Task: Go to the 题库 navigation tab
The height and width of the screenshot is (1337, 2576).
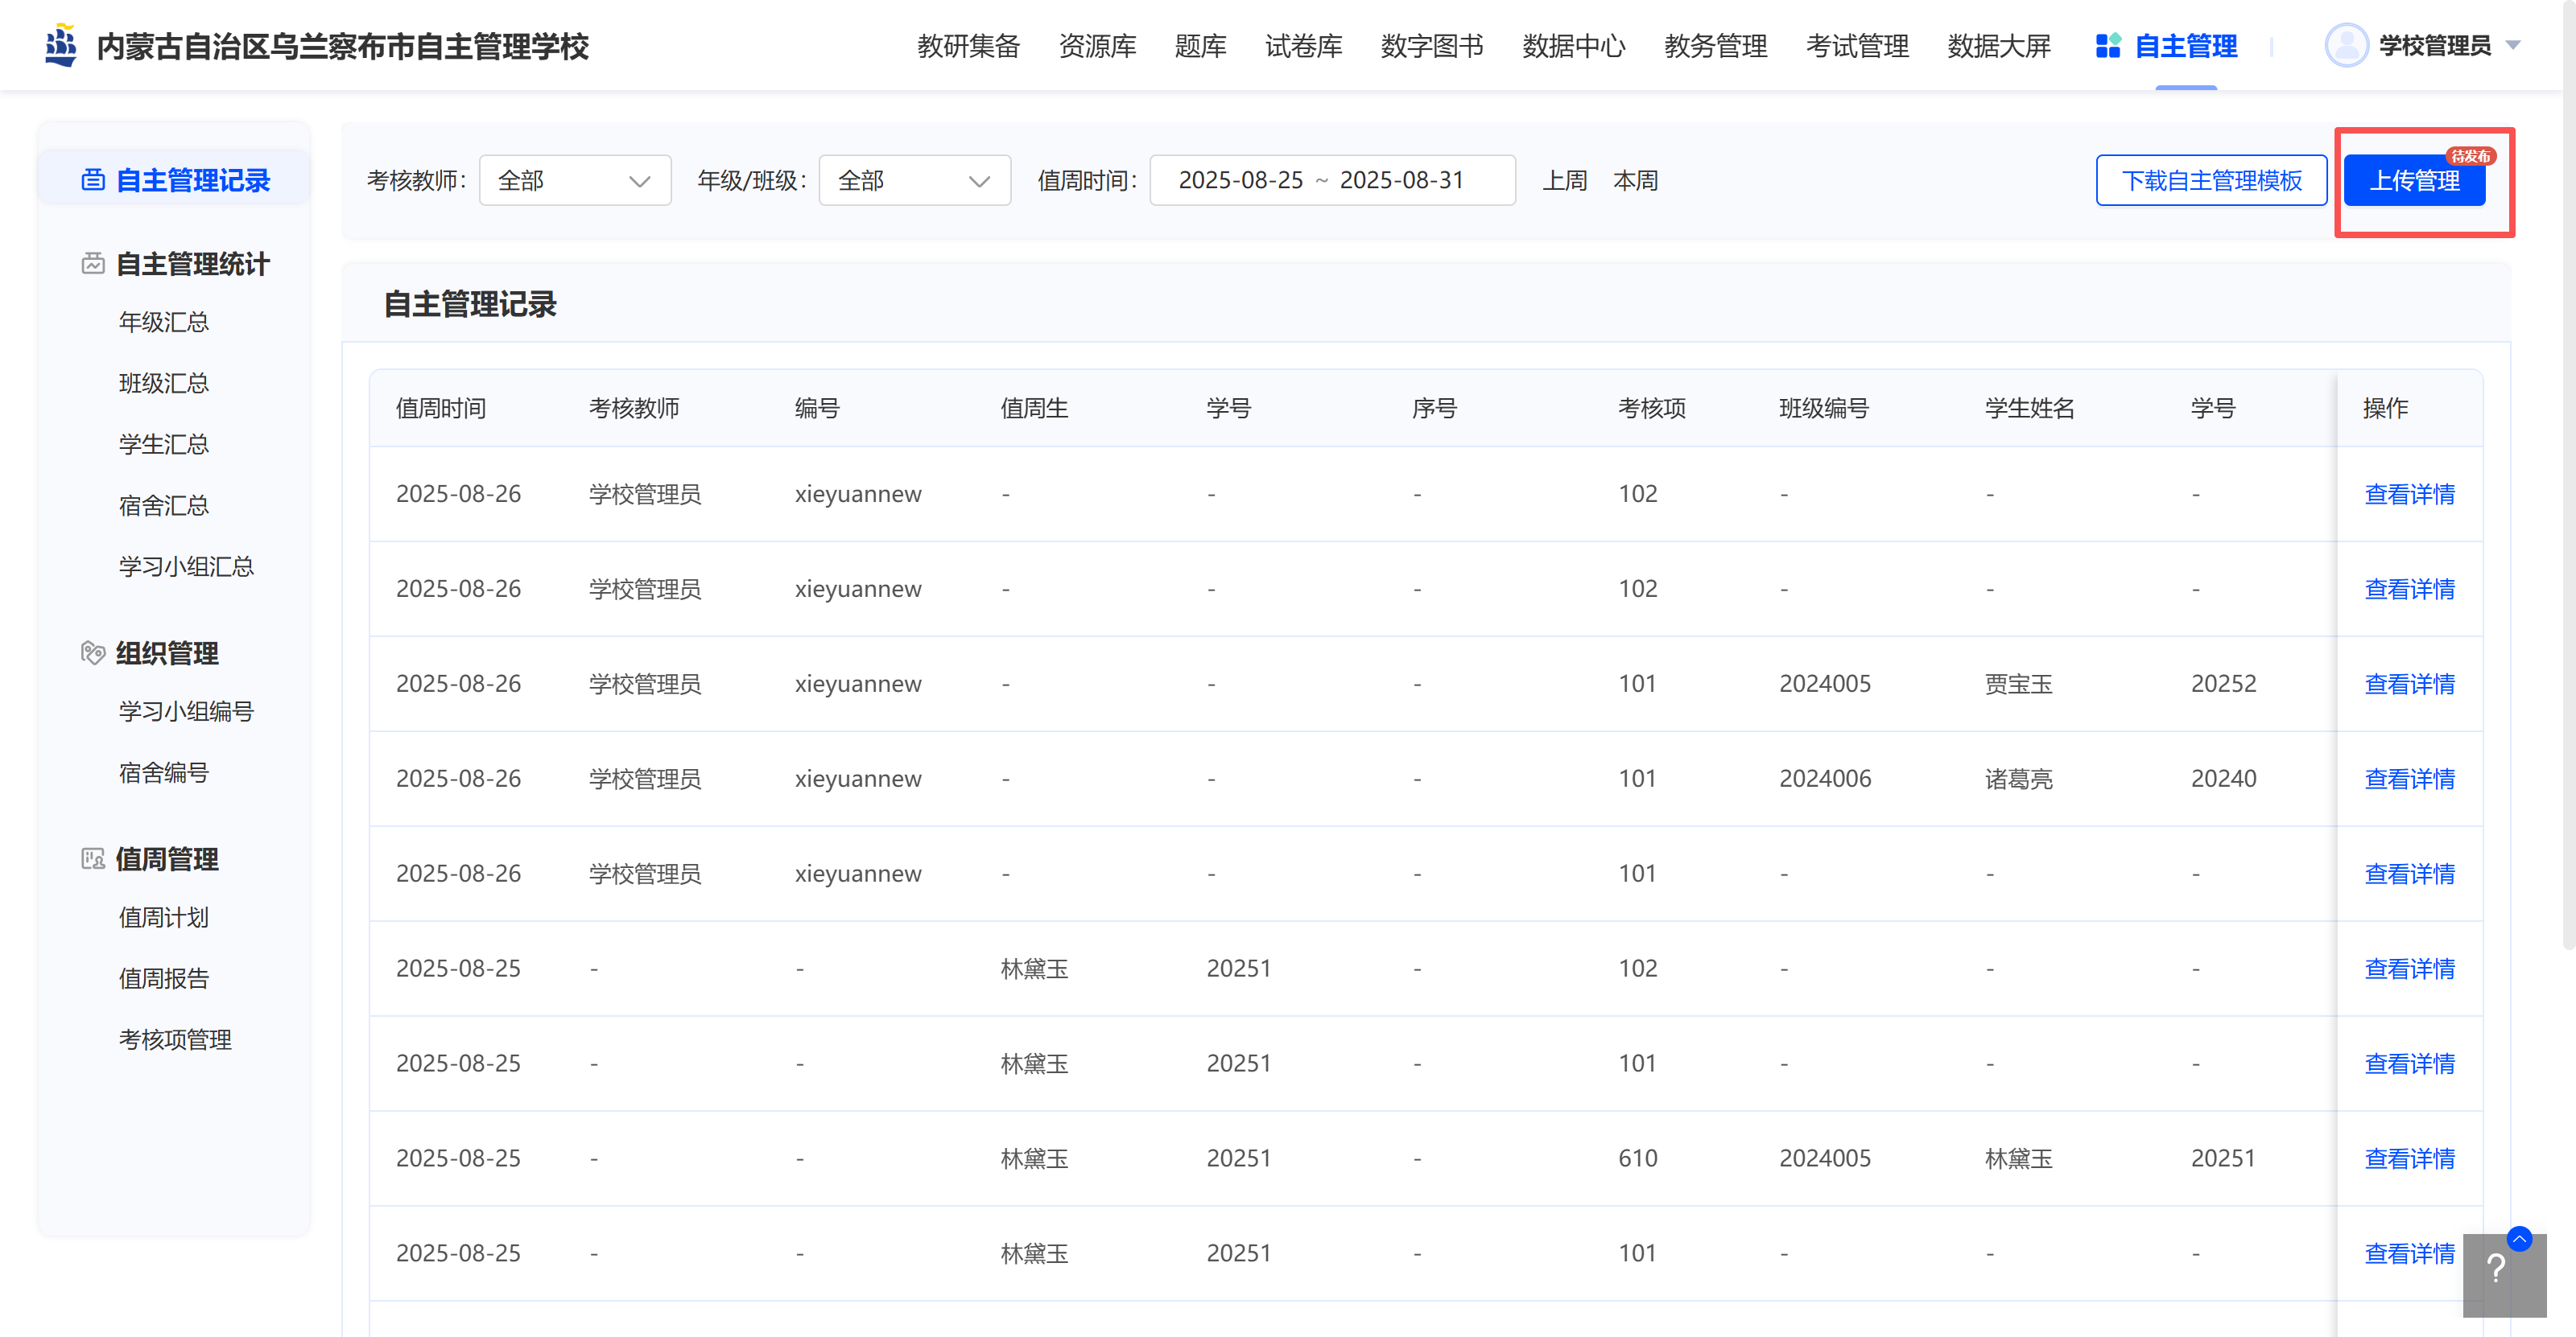Action: [x=1200, y=46]
